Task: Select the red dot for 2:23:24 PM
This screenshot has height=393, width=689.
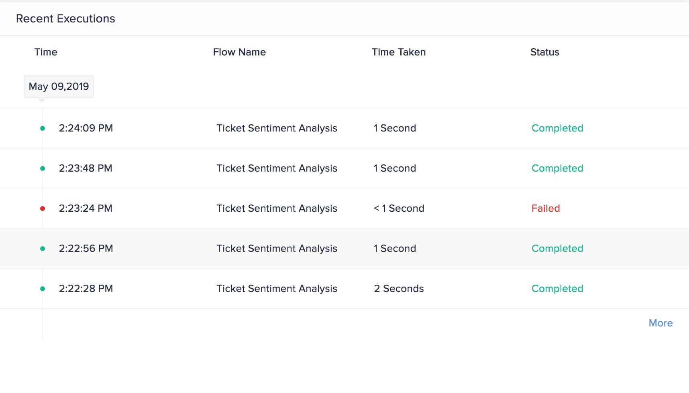Action: [43, 209]
